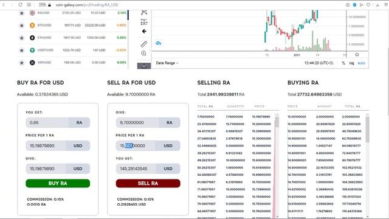389x219 pixels.
Task: Select the ruler measure tool
Action: coord(144,44)
